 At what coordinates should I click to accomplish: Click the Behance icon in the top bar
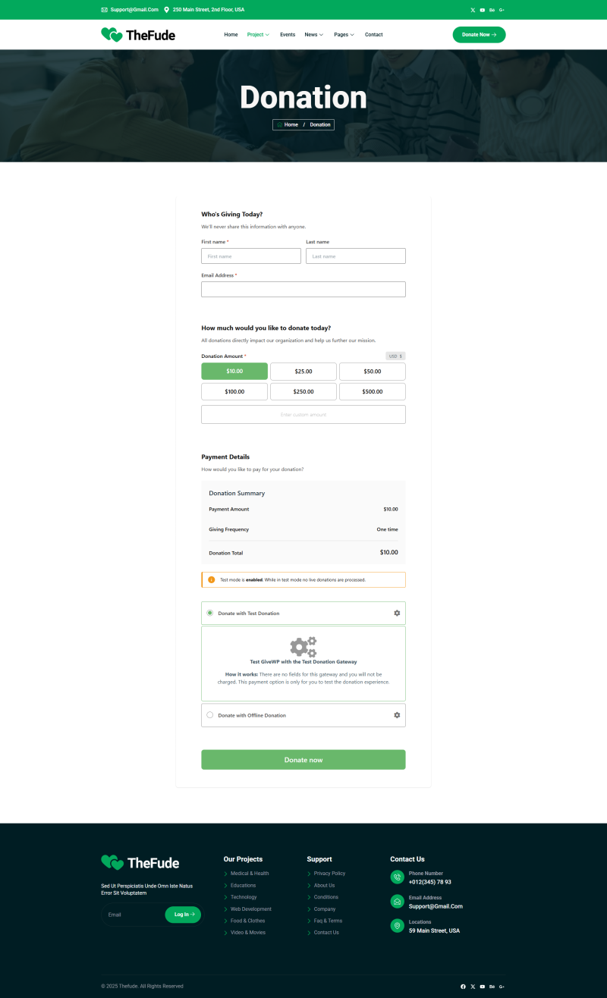pyautogui.click(x=492, y=10)
